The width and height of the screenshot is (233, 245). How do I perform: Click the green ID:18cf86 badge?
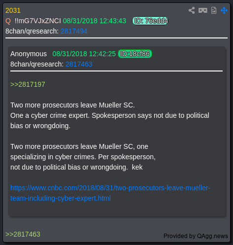[135, 54]
